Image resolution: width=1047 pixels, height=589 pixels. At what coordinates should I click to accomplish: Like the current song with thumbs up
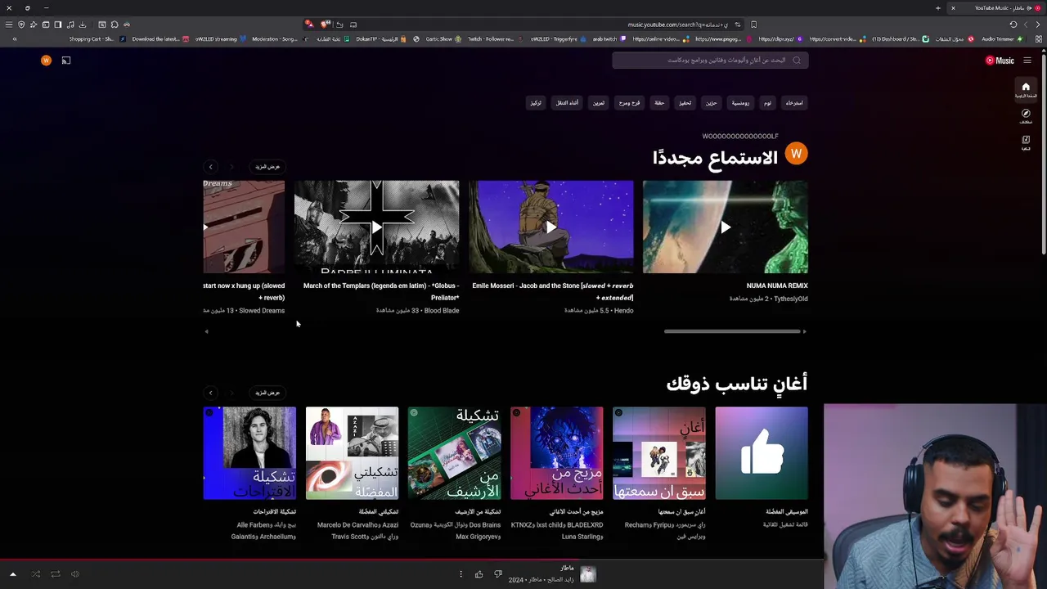click(479, 574)
